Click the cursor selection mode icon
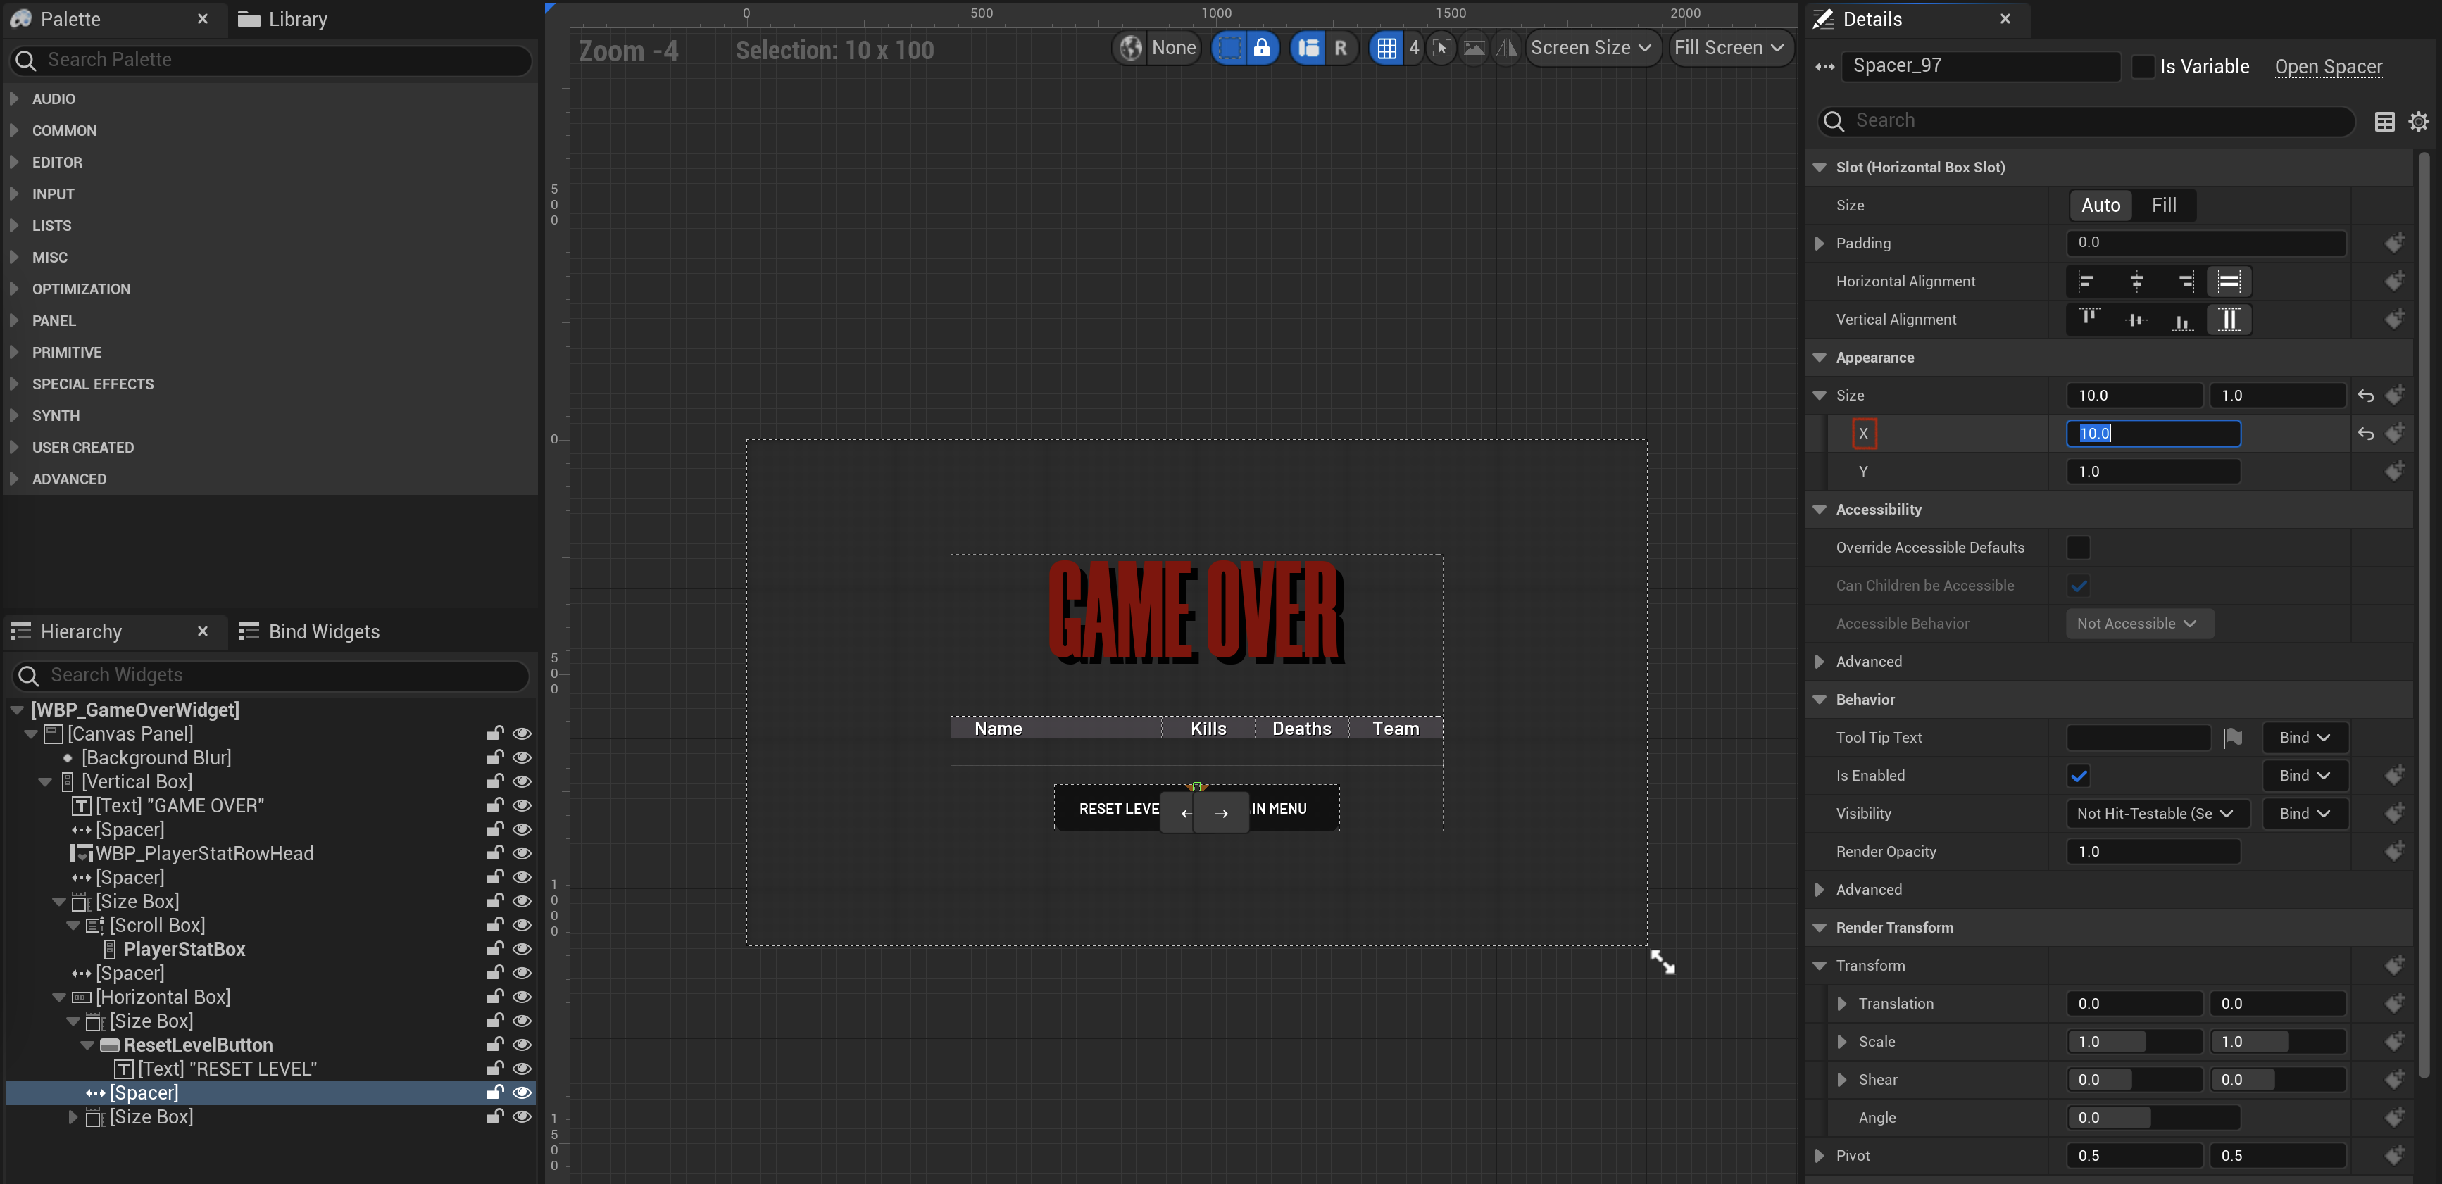 click(1441, 47)
